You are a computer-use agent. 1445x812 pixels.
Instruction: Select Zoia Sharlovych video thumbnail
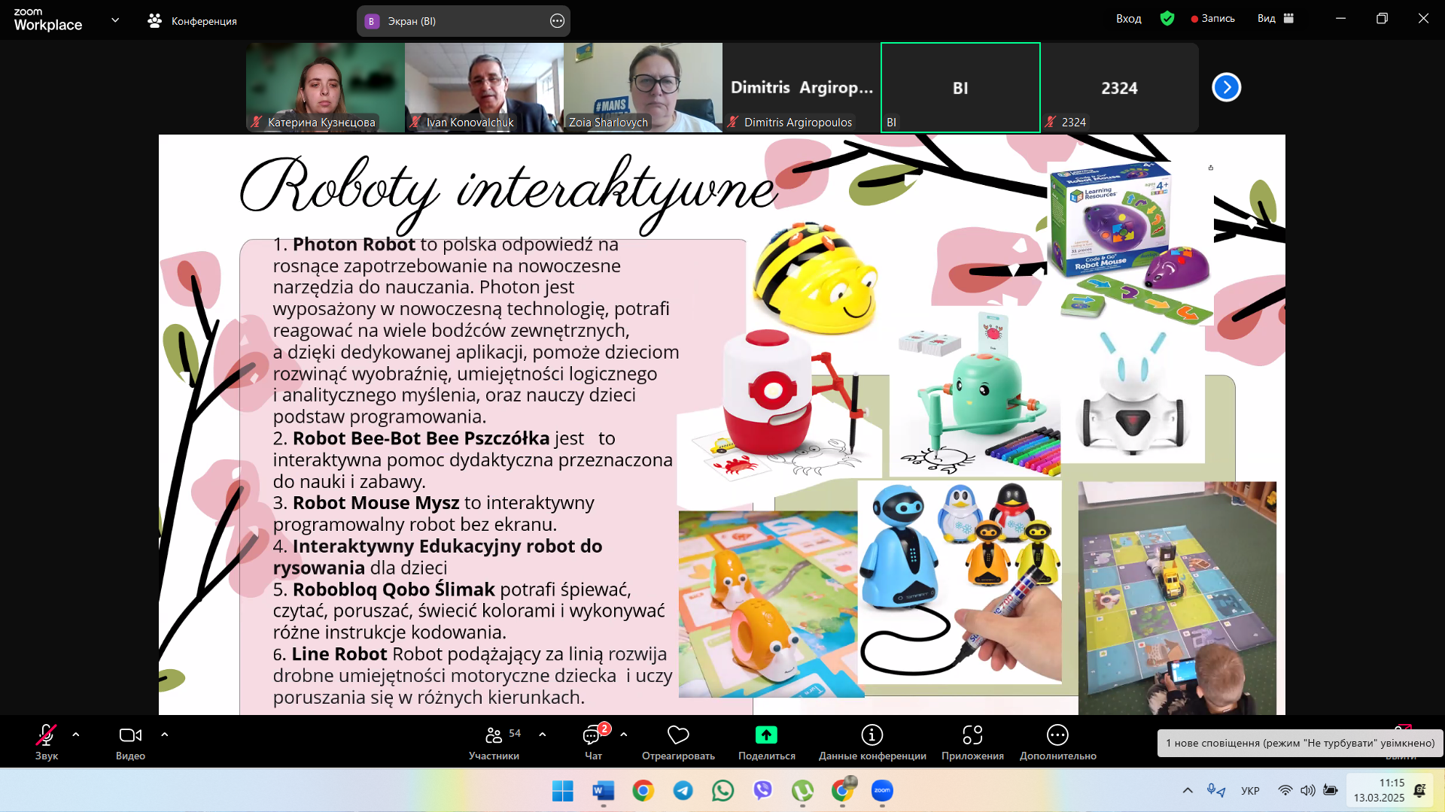[x=643, y=87]
